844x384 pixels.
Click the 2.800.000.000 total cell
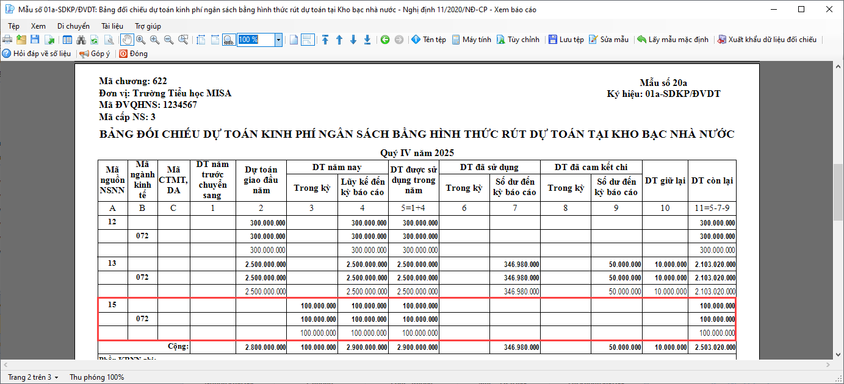tap(265, 347)
